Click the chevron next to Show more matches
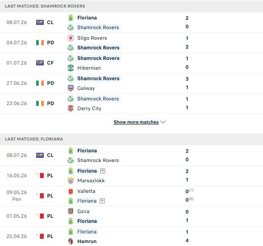This screenshot has width=263, height=246. pos(163,122)
